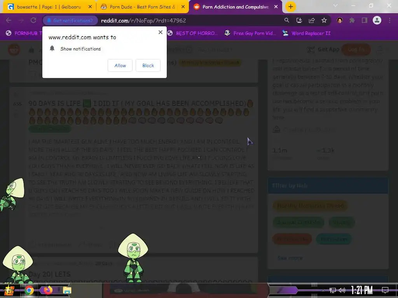Click the Get notifications chip
This screenshot has width=398, height=298.
coord(70,21)
